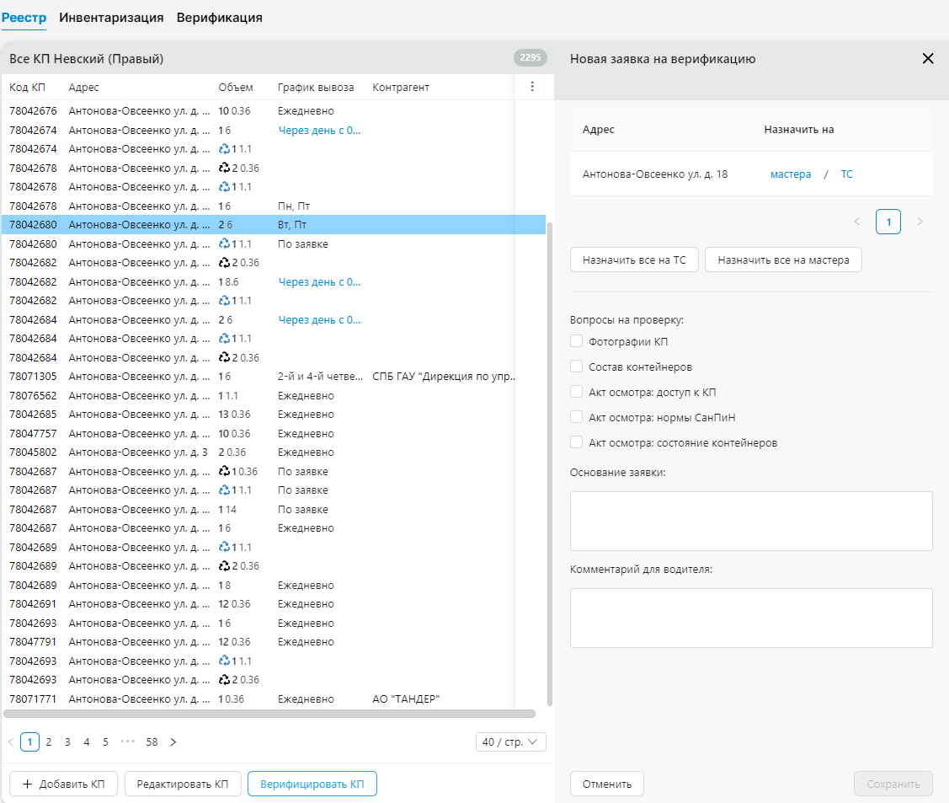Open the Верификация tab
Image resolution: width=949 pixels, height=803 pixels.
pyautogui.click(x=219, y=18)
